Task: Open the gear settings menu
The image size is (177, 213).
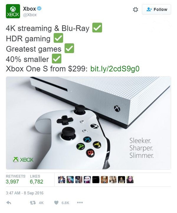Action: pyautogui.click(x=135, y=9)
